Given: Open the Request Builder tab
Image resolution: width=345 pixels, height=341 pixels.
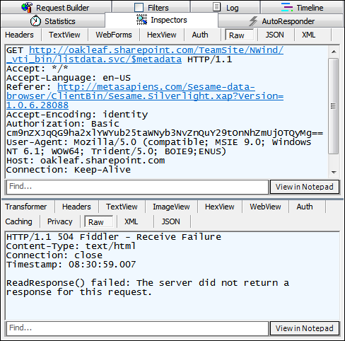Looking at the screenshot, I should pyautogui.click(x=56, y=7).
